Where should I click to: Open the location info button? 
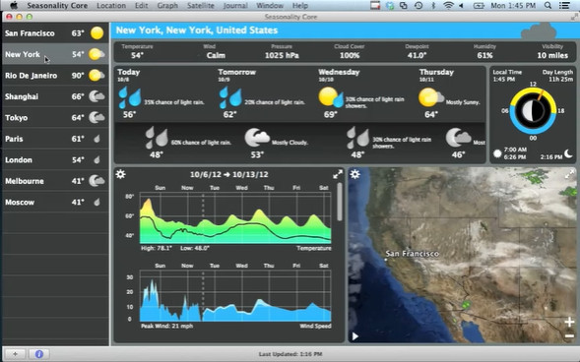38,354
